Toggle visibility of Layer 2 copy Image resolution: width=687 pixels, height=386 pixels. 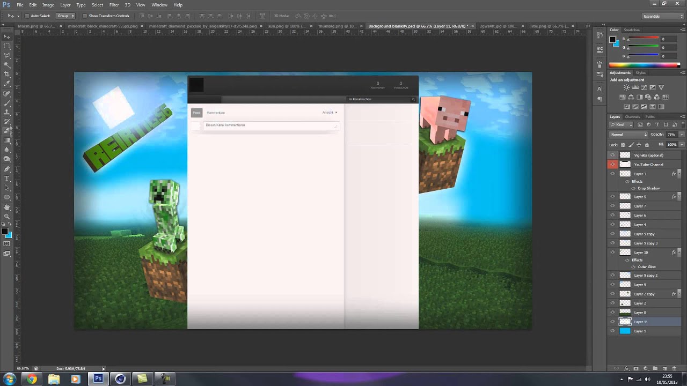click(x=612, y=294)
